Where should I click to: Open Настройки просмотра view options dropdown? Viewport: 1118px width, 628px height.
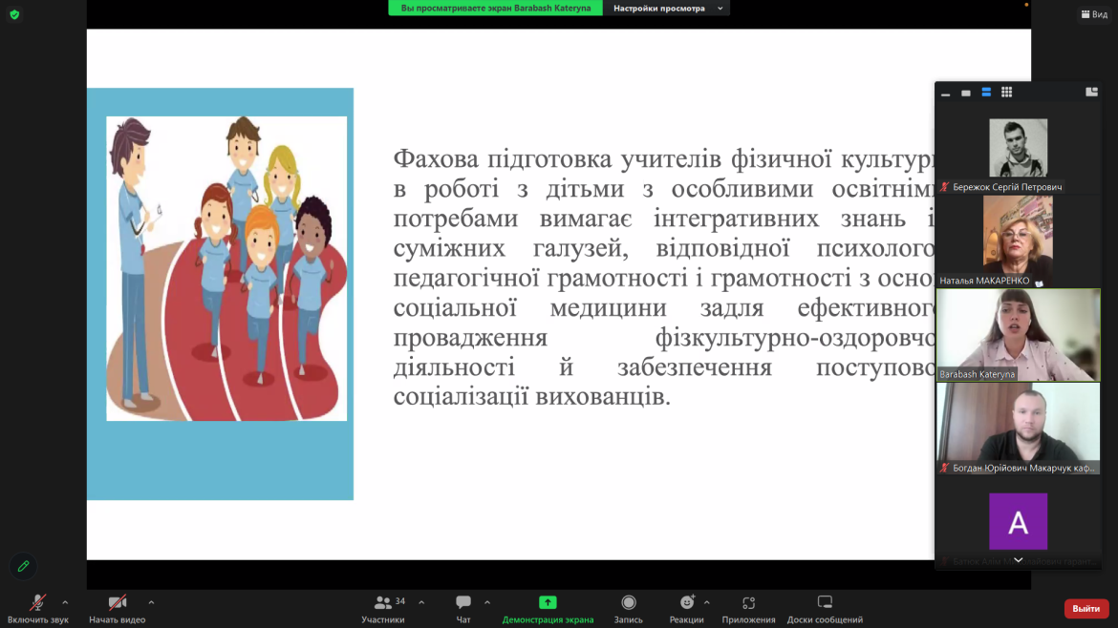coord(666,9)
